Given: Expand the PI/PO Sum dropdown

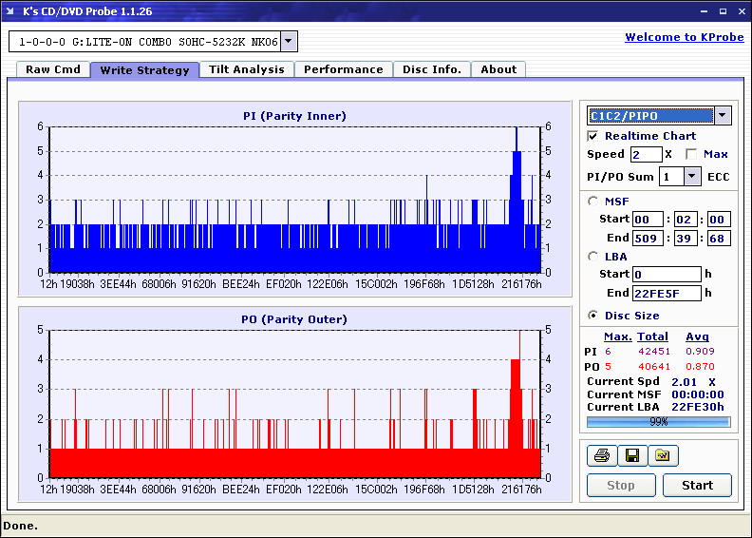Looking at the screenshot, I should (x=691, y=176).
